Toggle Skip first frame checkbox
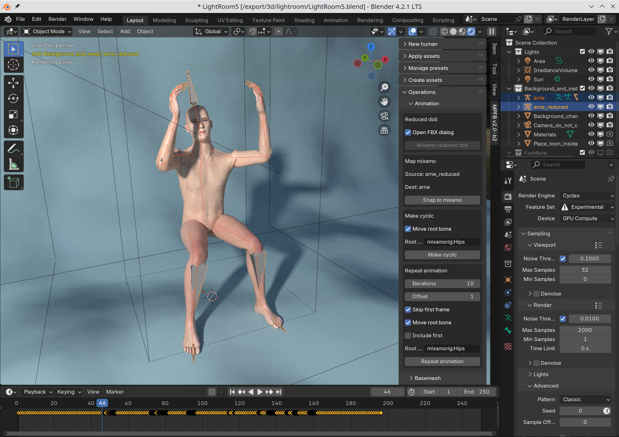The height and width of the screenshot is (437, 619). 408,309
